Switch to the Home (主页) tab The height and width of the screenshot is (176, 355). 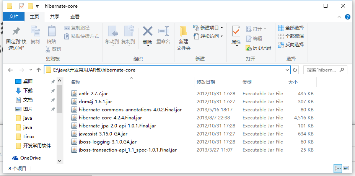tap(34, 16)
